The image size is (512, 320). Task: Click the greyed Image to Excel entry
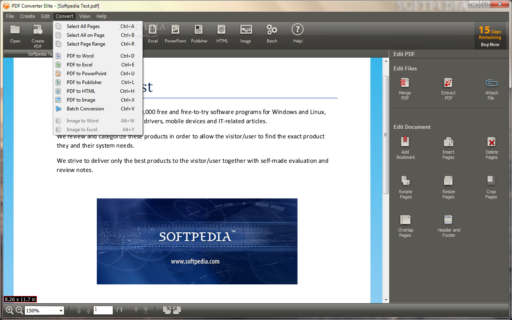click(98, 130)
